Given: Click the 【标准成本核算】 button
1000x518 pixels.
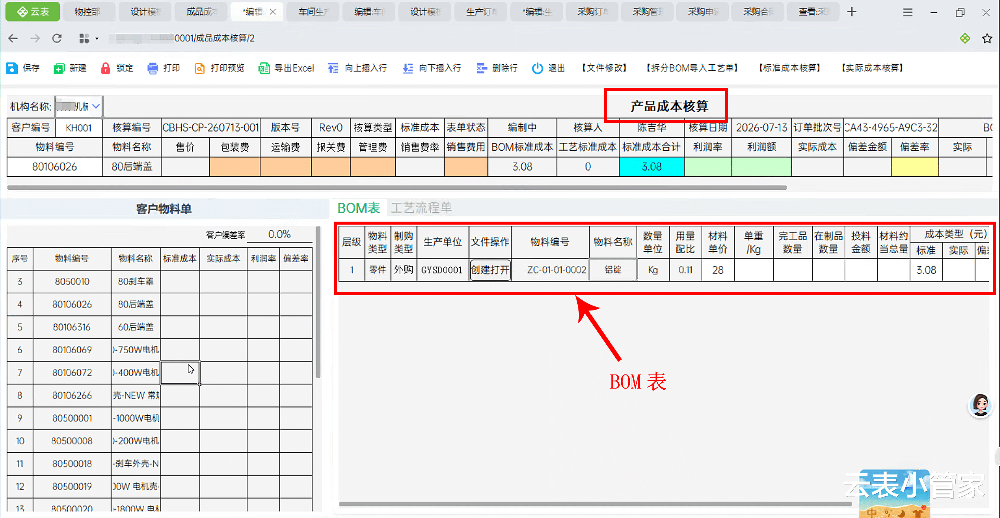Looking at the screenshot, I should [790, 68].
